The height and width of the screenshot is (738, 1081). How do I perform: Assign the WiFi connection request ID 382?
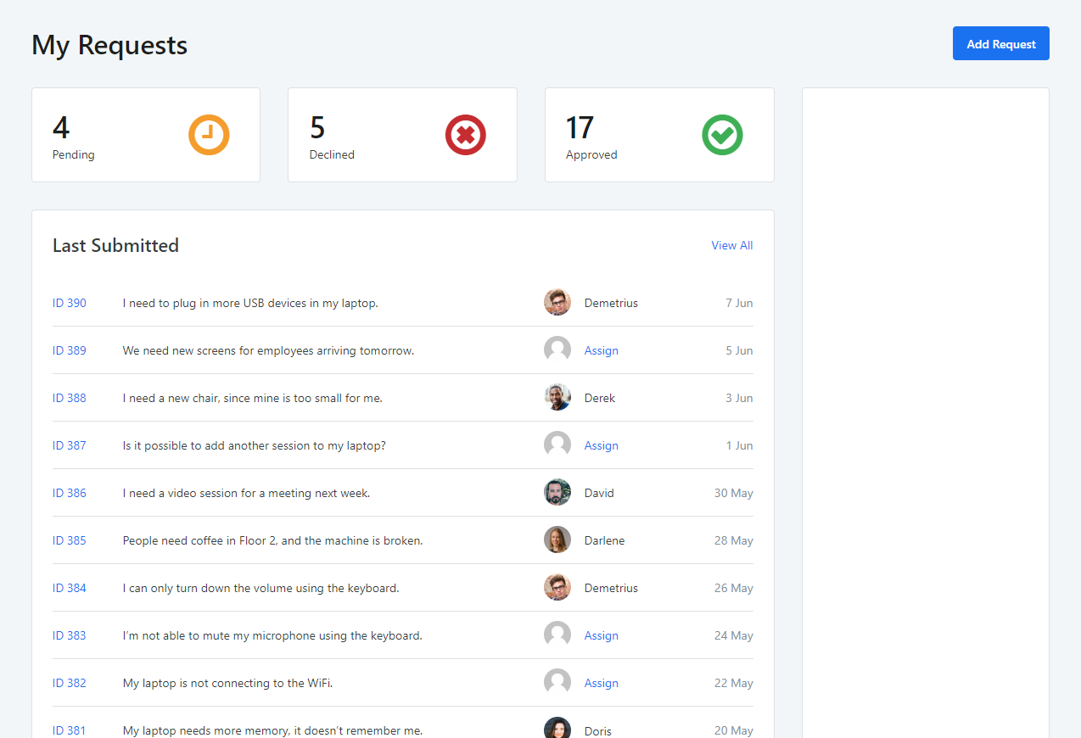601,683
